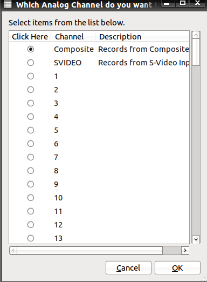The image size is (207, 282).
Task: Click the scroll up arrow of list
Action: pos(196,35)
